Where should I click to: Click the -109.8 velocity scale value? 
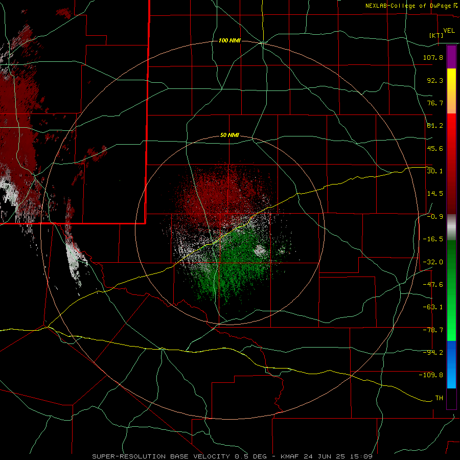click(x=431, y=375)
